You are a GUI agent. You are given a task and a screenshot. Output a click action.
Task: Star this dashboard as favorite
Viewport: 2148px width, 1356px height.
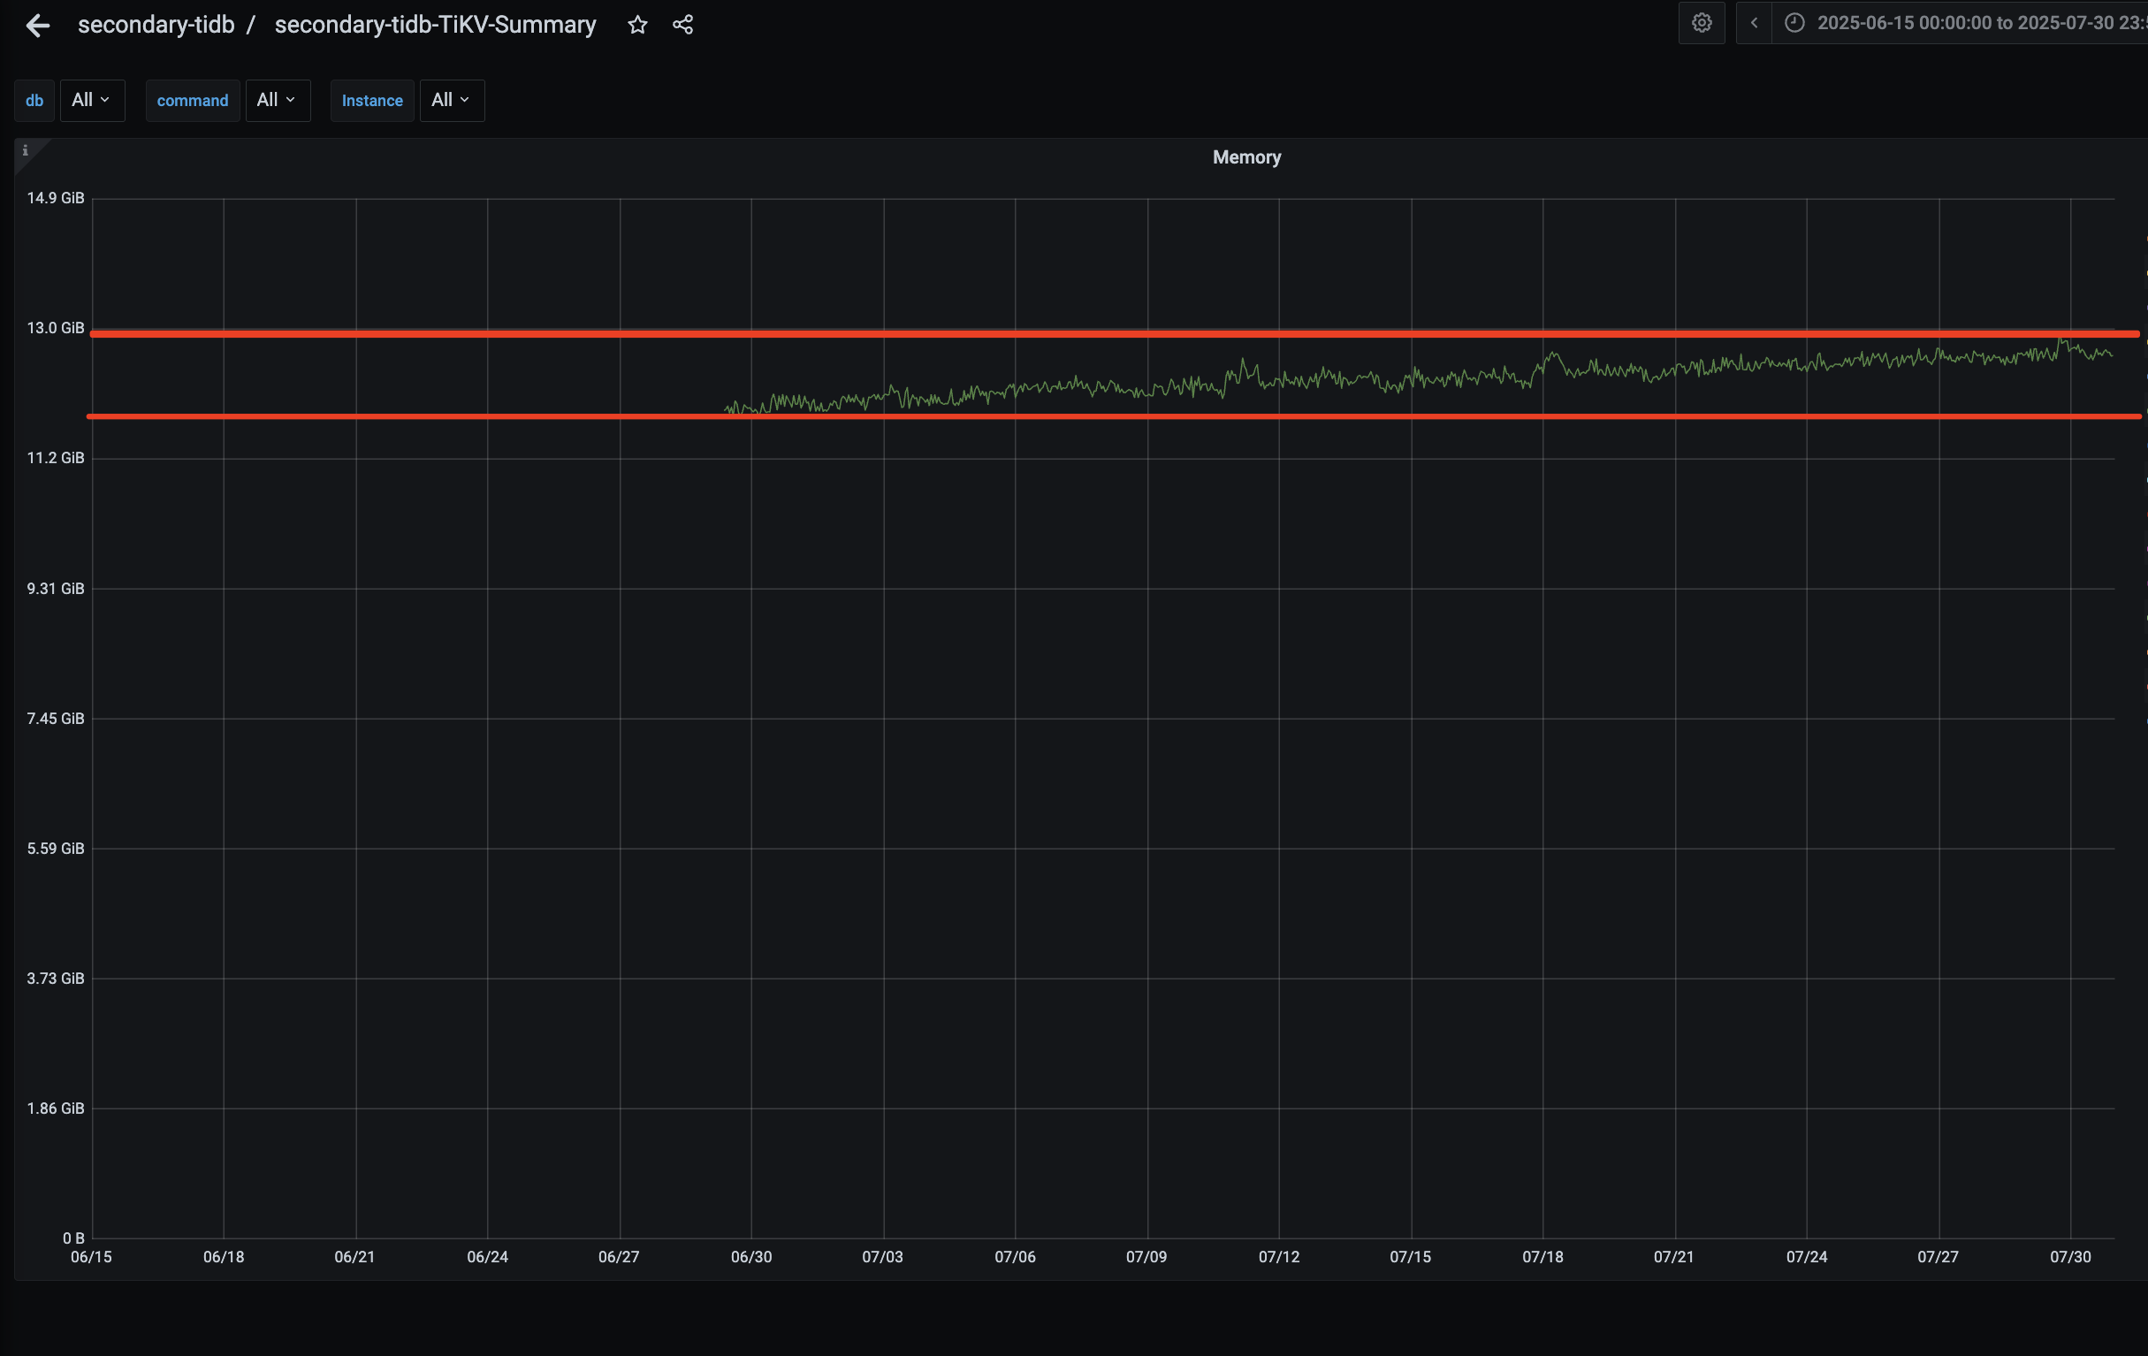(x=637, y=25)
